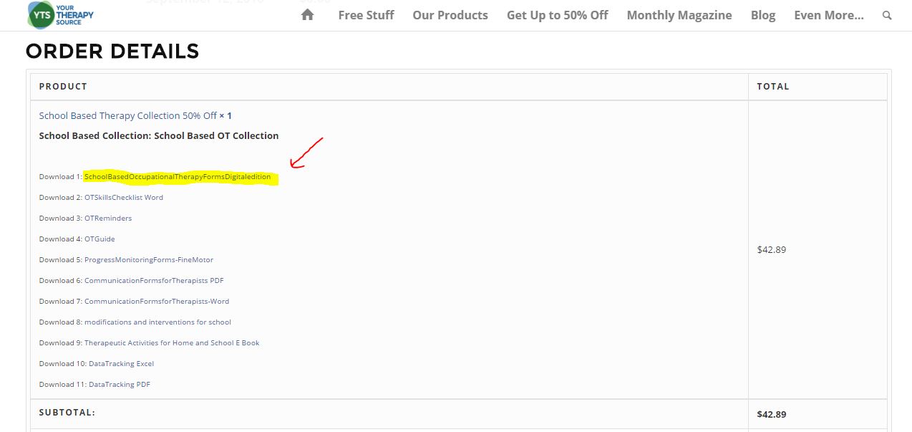Download ProgressMonitoringForms-FineMotor file
Screen dimensions: 912x432
(x=149, y=260)
